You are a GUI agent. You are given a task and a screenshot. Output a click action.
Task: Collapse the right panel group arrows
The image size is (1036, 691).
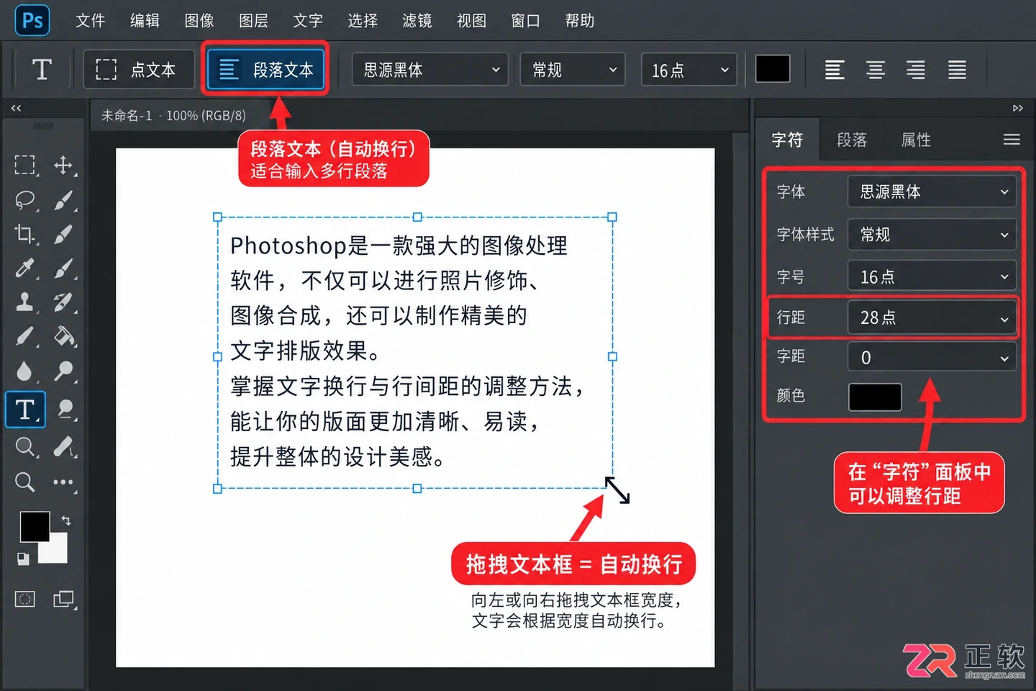point(1017,108)
